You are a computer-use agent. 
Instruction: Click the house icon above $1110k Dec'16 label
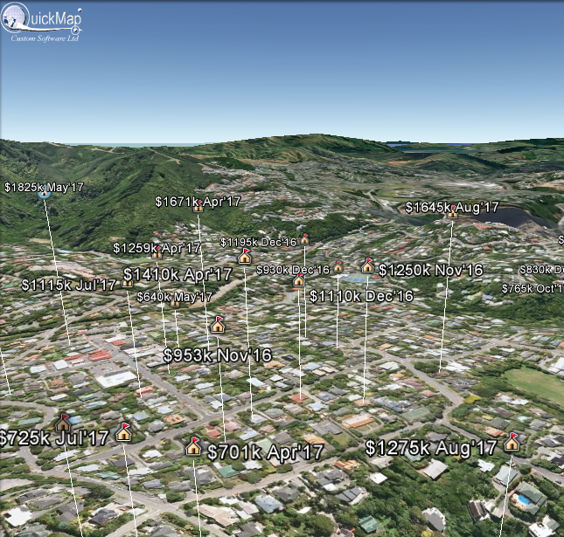[x=298, y=279]
